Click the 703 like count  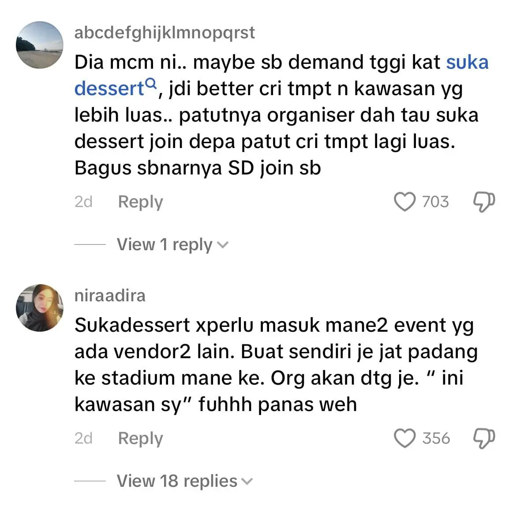[435, 202]
